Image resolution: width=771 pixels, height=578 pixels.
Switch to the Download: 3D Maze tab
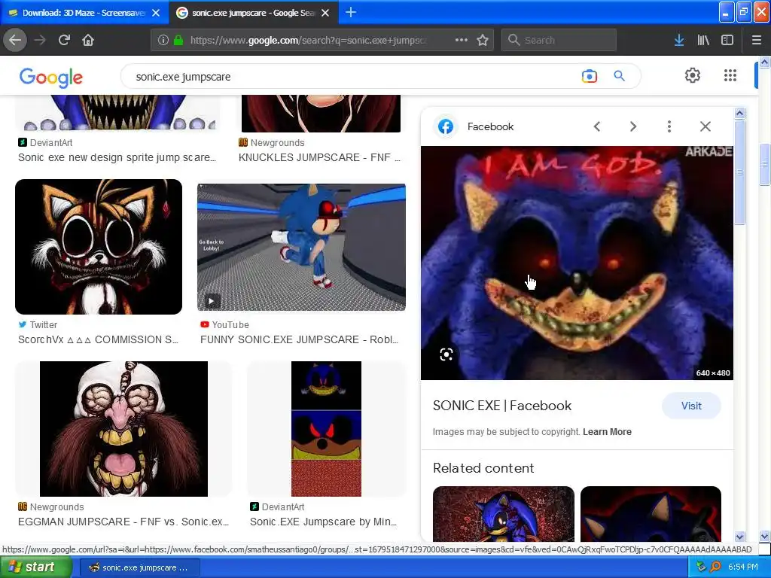click(x=84, y=13)
